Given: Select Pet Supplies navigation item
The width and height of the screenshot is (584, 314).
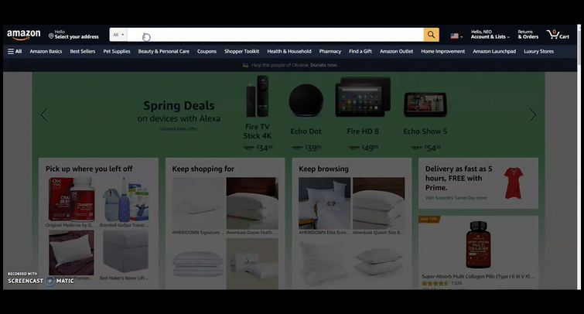Looking at the screenshot, I should 117,51.
